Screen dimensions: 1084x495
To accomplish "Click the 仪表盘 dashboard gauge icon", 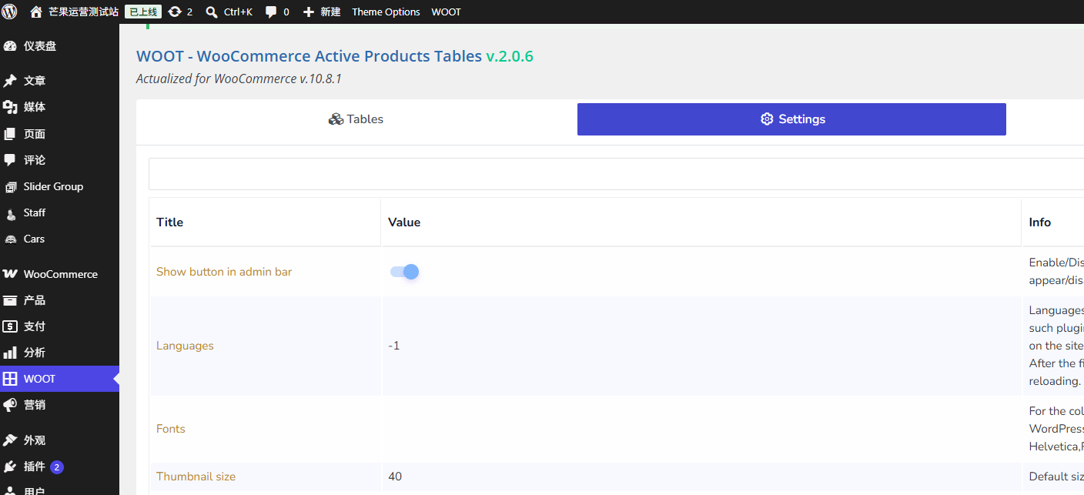I will 10,46.
